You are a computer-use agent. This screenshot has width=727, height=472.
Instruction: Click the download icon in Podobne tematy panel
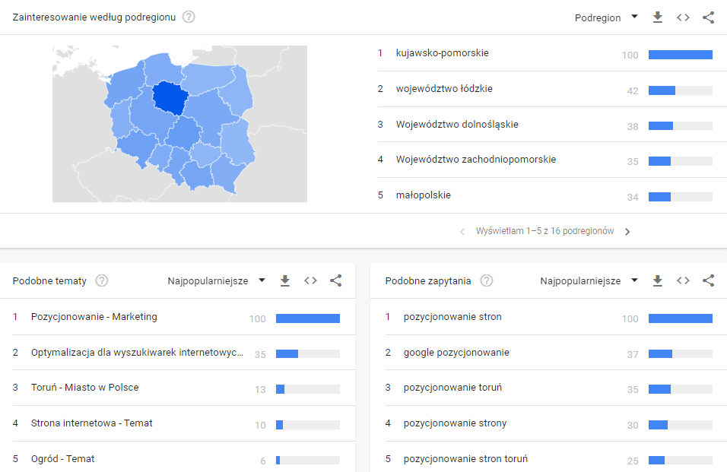tap(284, 280)
